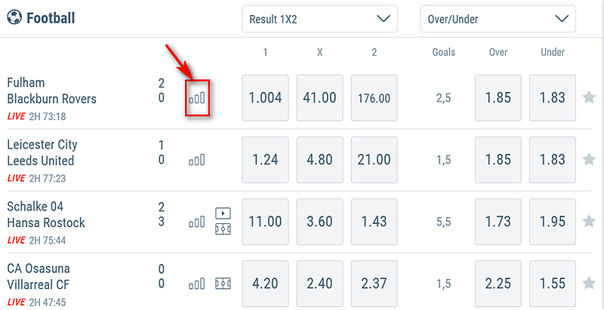604x310 pixels.
Task: Open pitch tracker for Schalke 04 match
Action: pyautogui.click(x=223, y=229)
